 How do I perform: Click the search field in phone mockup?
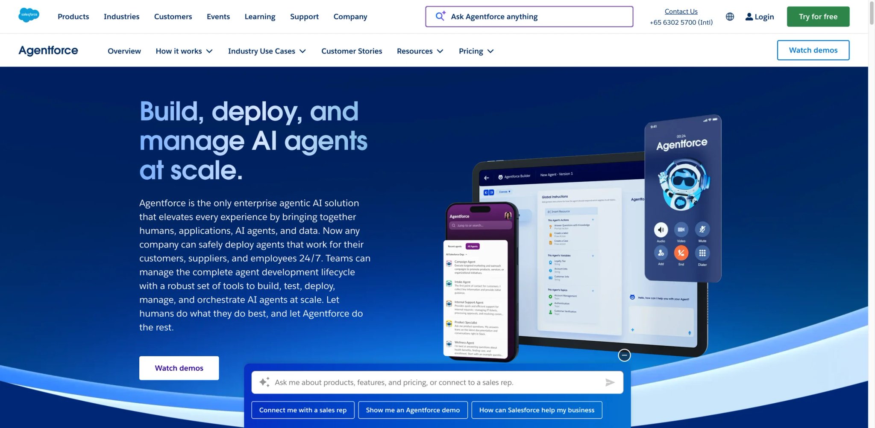pos(480,225)
